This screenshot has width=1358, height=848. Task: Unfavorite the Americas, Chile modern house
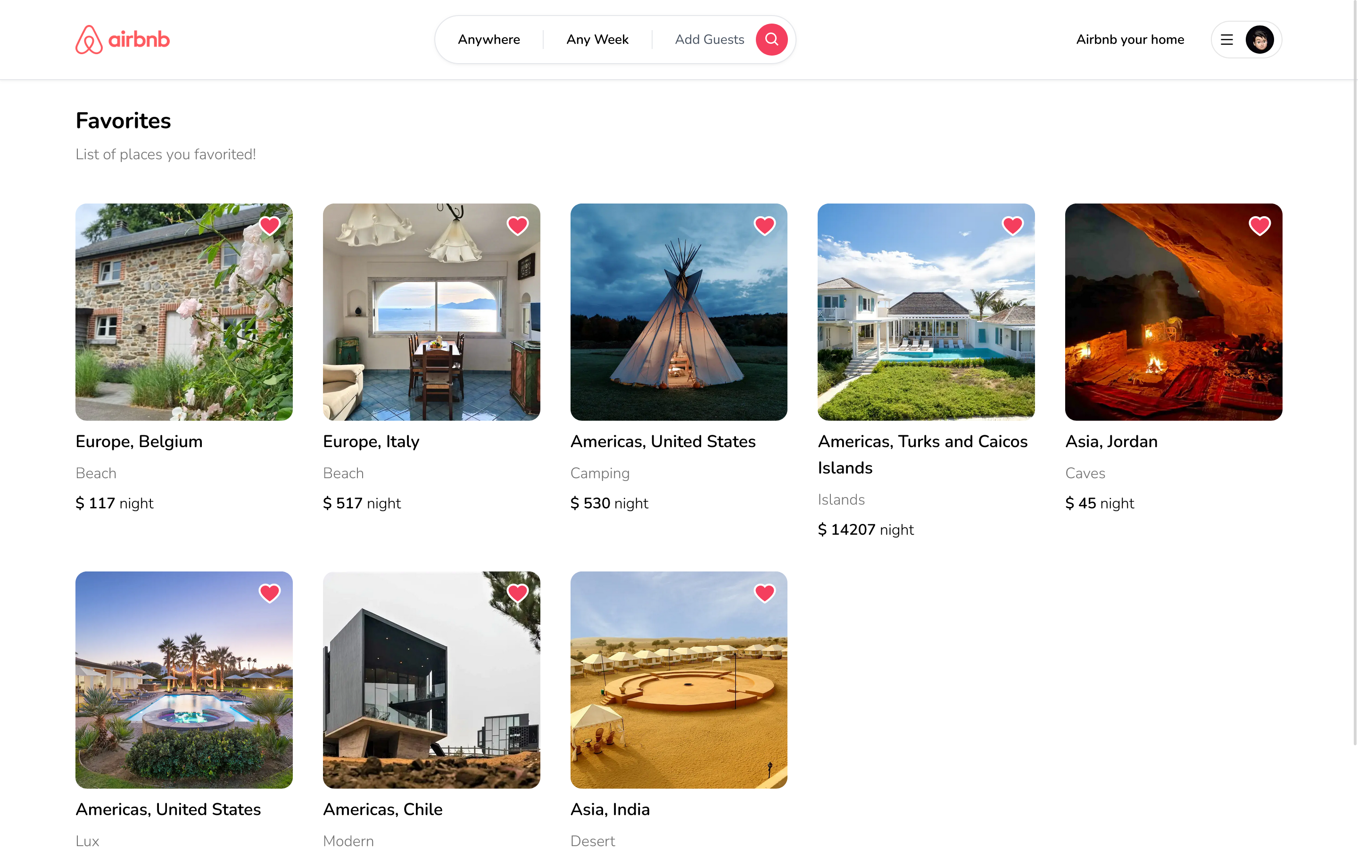pyautogui.click(x=517, y=593)
